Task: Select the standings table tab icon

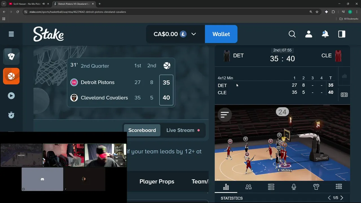Action: click(x=271, y=187)
